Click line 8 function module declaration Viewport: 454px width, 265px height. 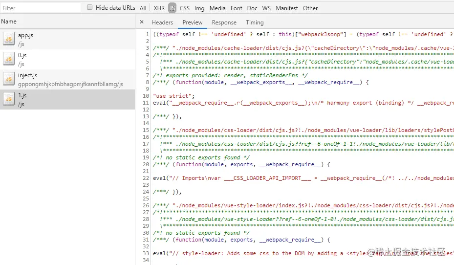[261, 82]
